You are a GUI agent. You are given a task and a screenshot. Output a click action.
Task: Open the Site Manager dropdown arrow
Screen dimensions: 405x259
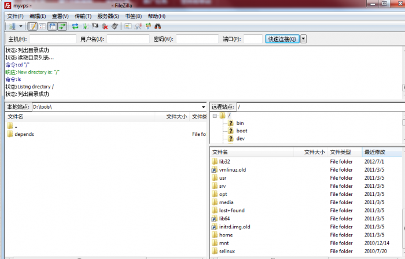click(x=21, y=27)
